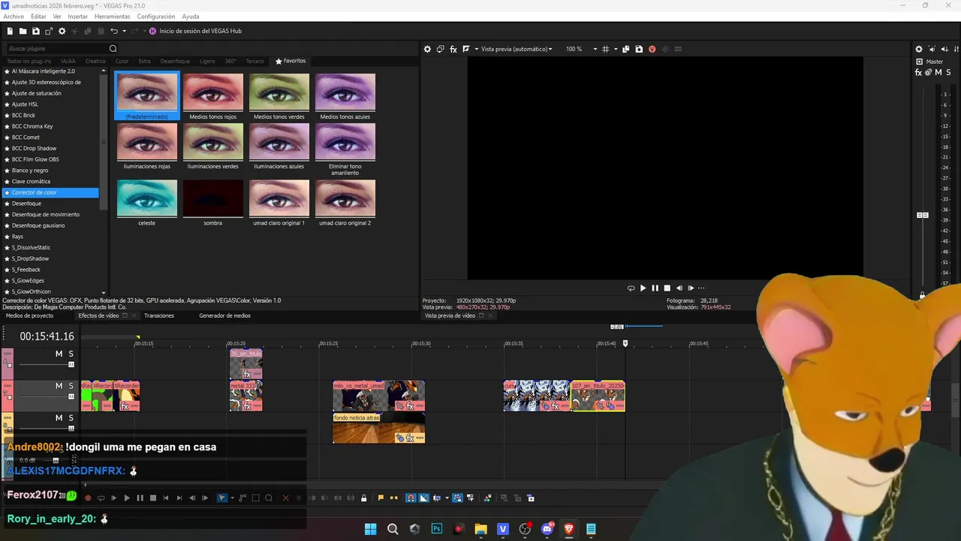Choose the Medios tonos rojos preset thumbnail

213,96
